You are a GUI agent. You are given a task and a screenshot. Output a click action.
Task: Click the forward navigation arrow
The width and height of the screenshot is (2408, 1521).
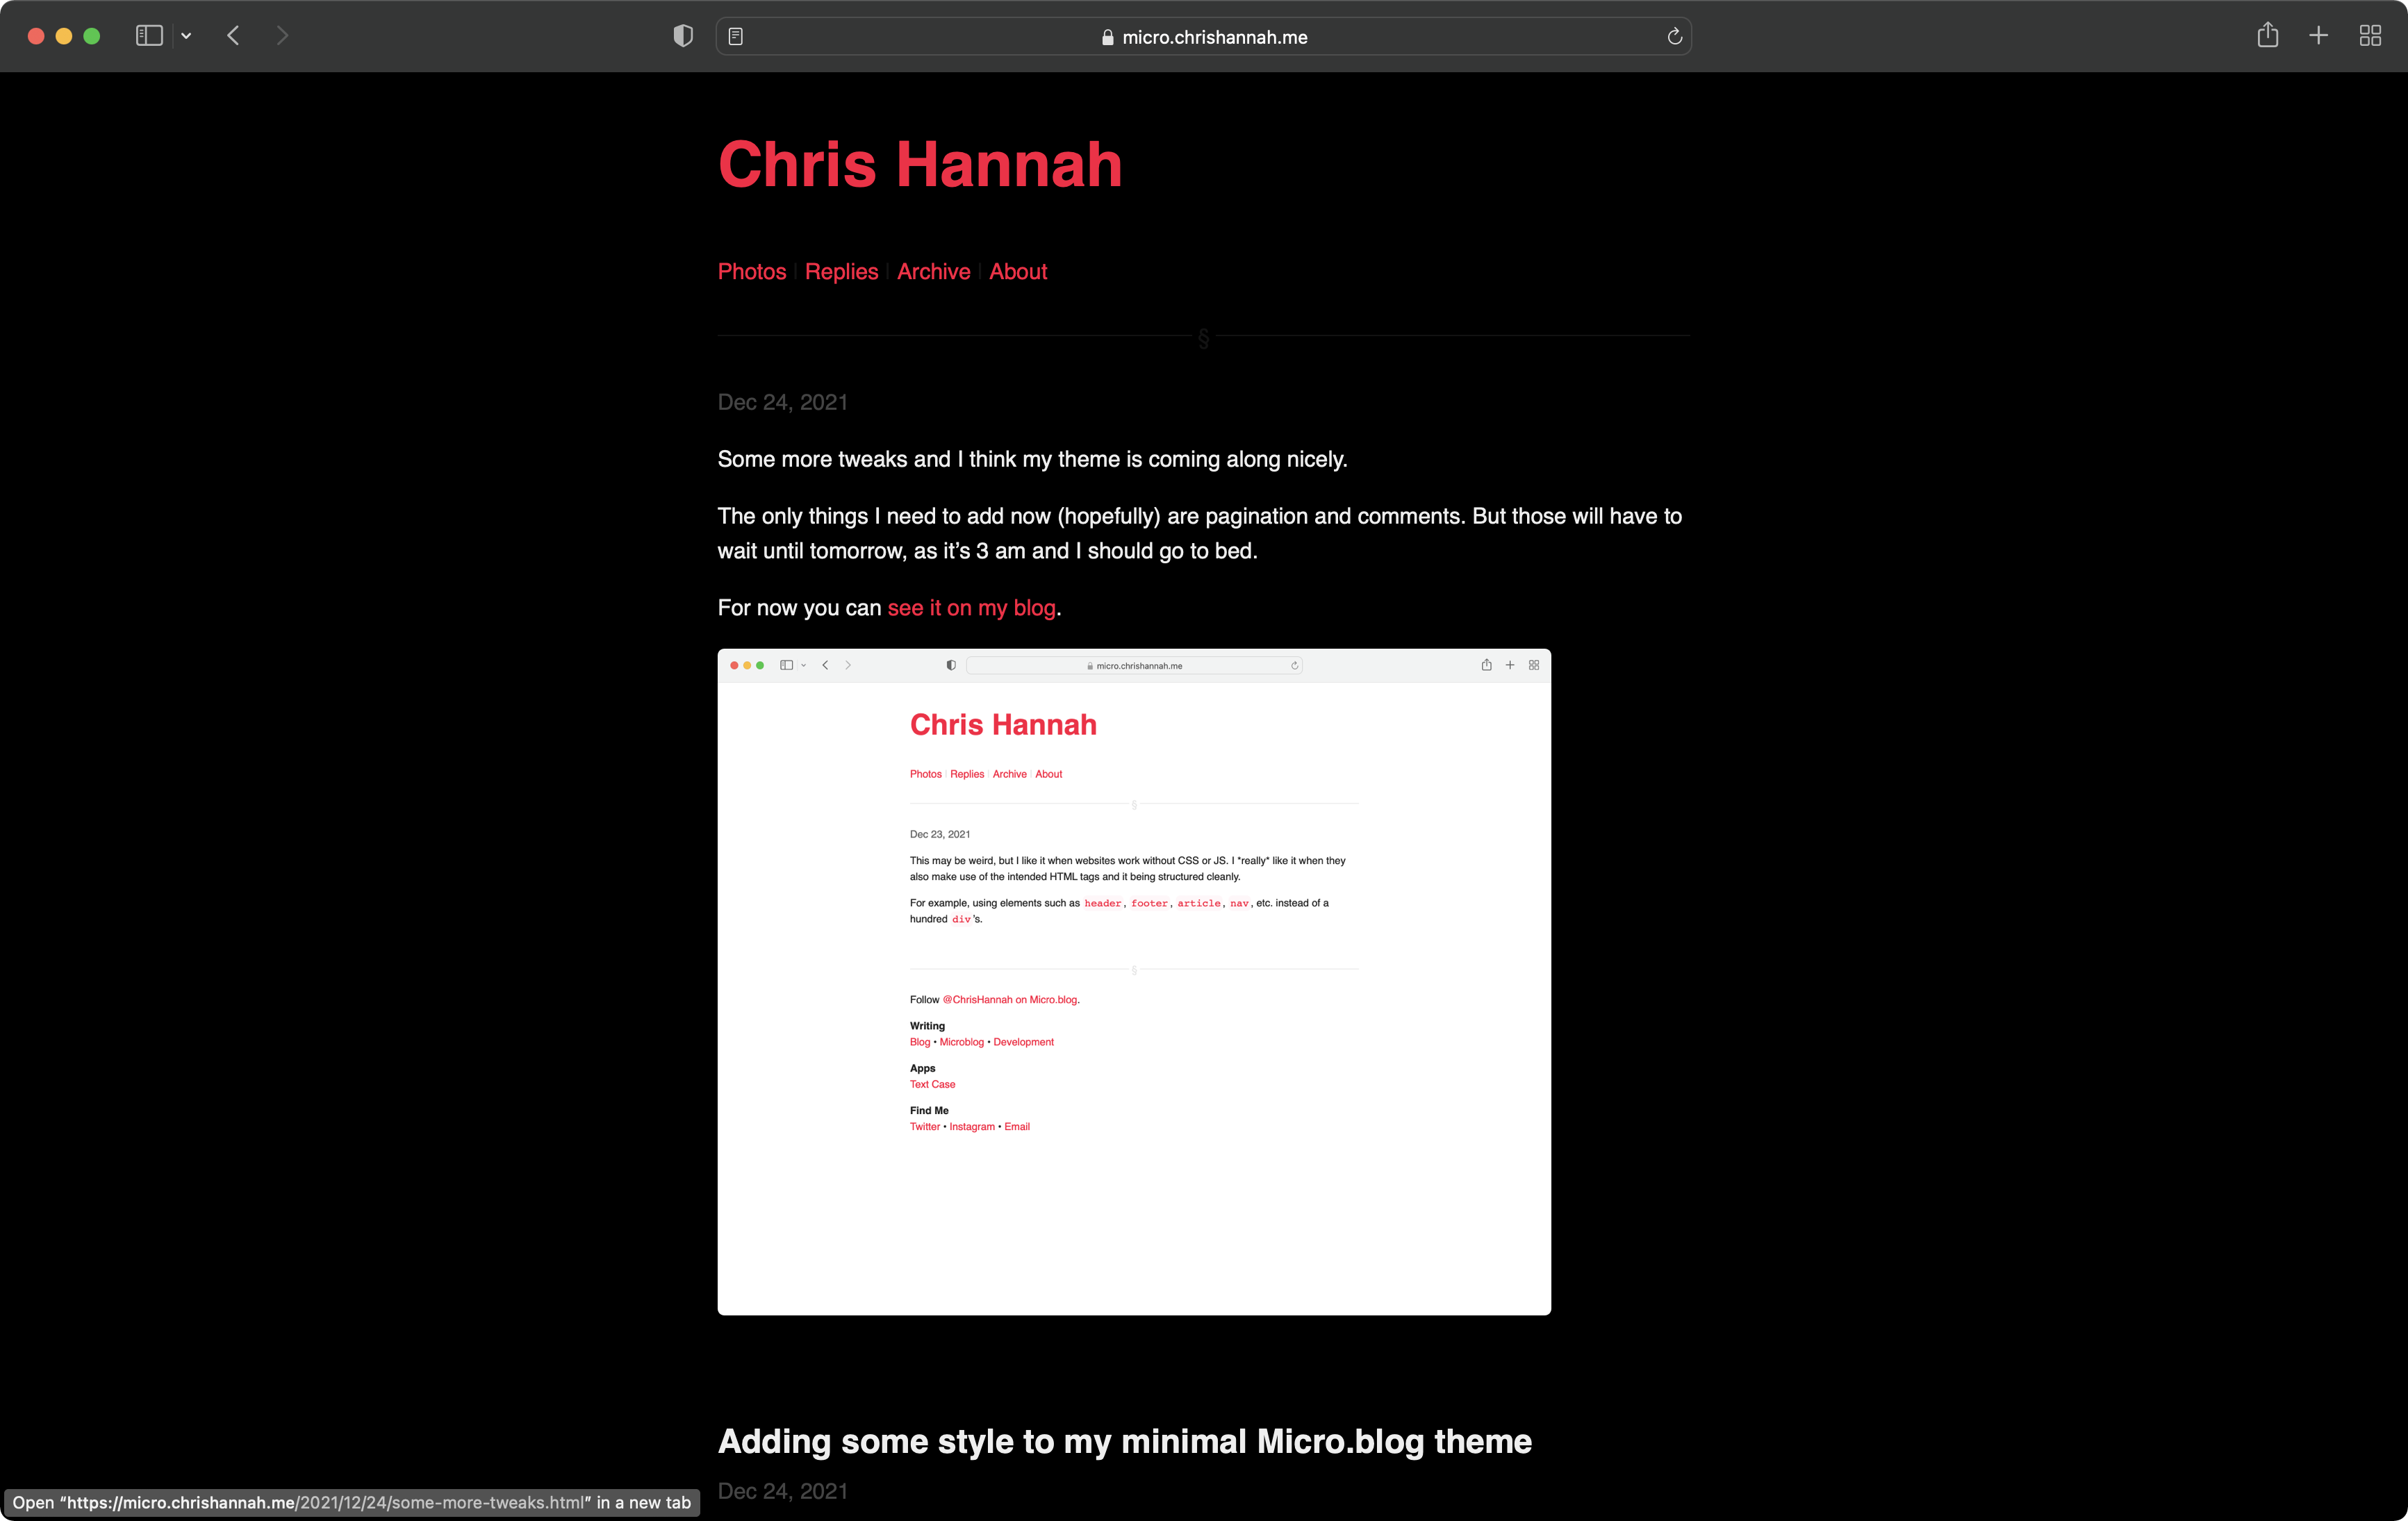tap(282, 36)
